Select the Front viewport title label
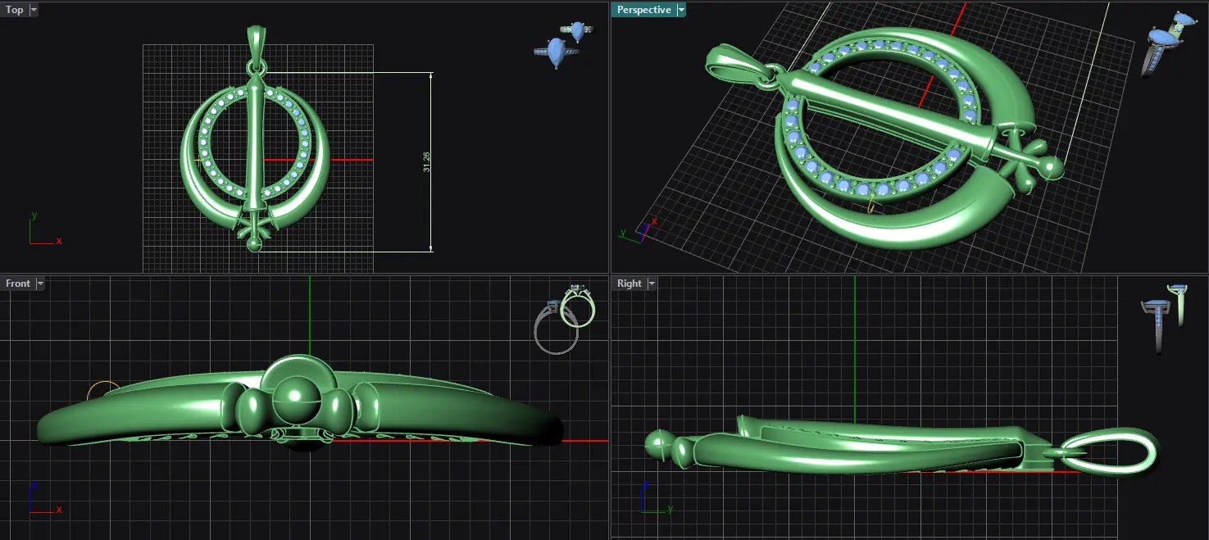 [x=18, y=284]
